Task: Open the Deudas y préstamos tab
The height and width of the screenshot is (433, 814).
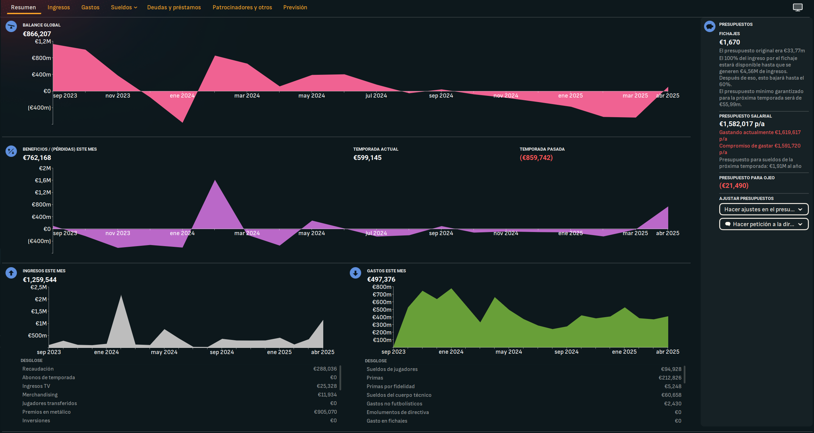Action: [x=174, y=7]
